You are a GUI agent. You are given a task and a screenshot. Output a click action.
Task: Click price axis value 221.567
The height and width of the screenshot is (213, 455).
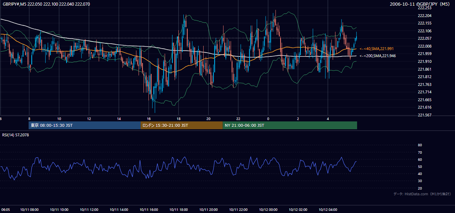click(424, 115)
